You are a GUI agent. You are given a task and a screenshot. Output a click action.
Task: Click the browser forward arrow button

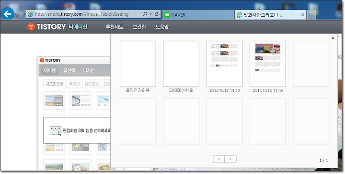pos(20,14)
